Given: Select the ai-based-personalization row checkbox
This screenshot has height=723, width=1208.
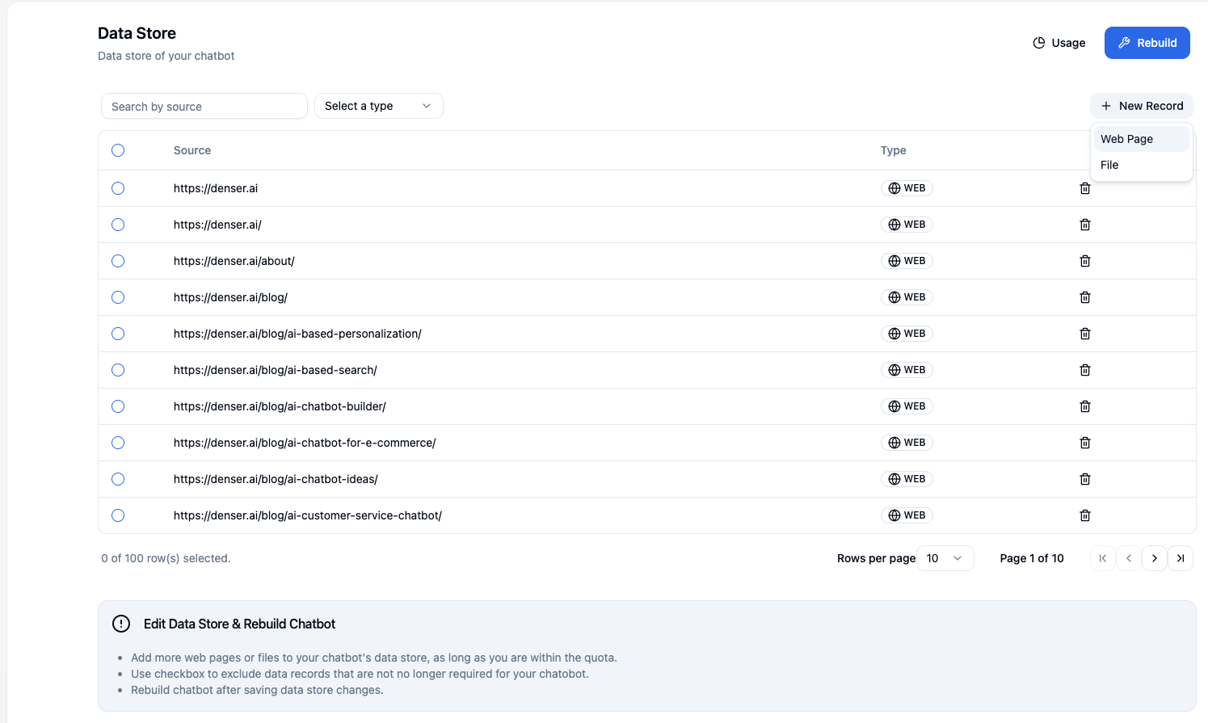Looking at the screenshot, I should [118, 334].
